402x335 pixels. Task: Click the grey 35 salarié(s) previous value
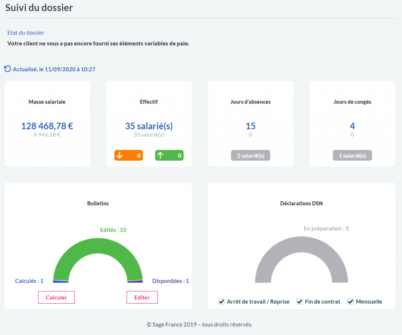149,135
